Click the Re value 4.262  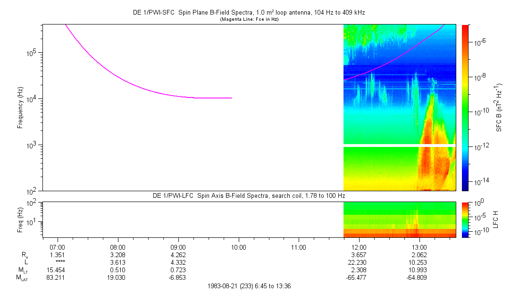[178, 255]
